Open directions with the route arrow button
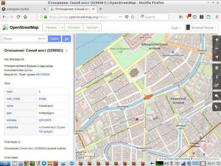This screenshot has height=166, width=221. click(66, 39)
